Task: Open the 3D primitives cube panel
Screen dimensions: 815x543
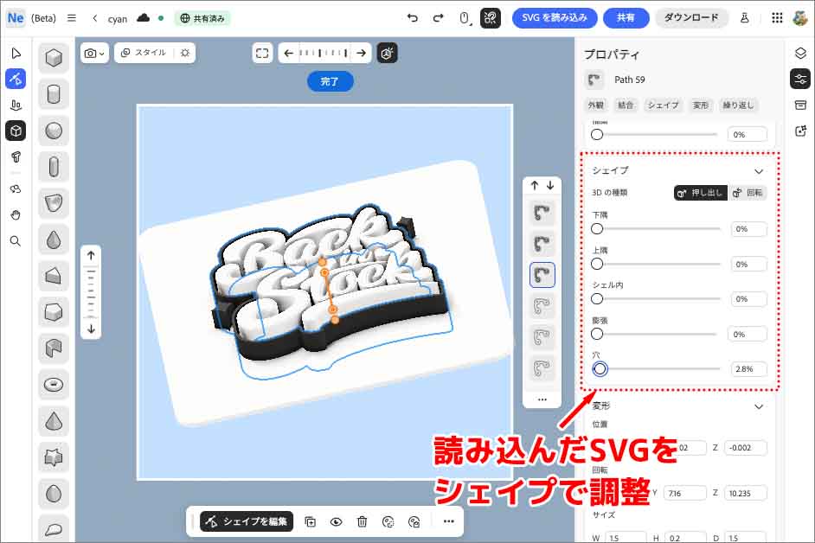Action: 16,131
